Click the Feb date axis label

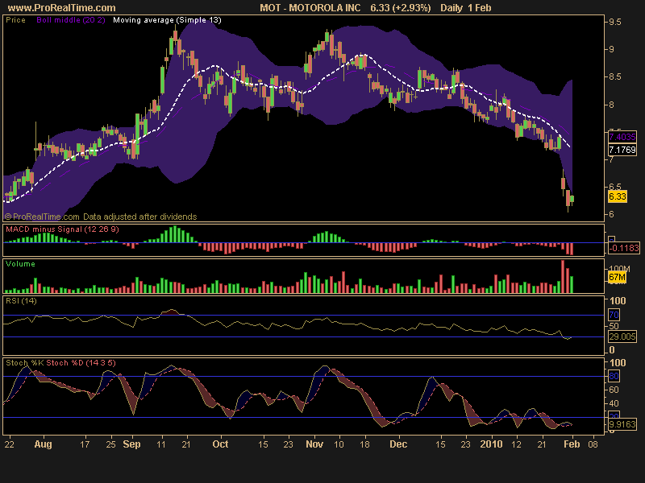[572, 444]
